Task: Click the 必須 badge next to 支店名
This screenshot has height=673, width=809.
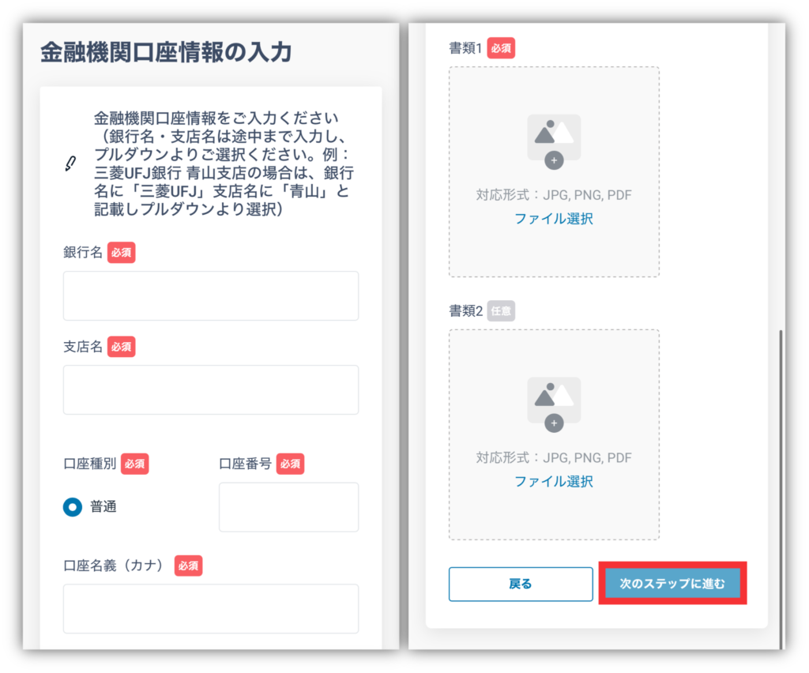Action: tap(122, 347)
